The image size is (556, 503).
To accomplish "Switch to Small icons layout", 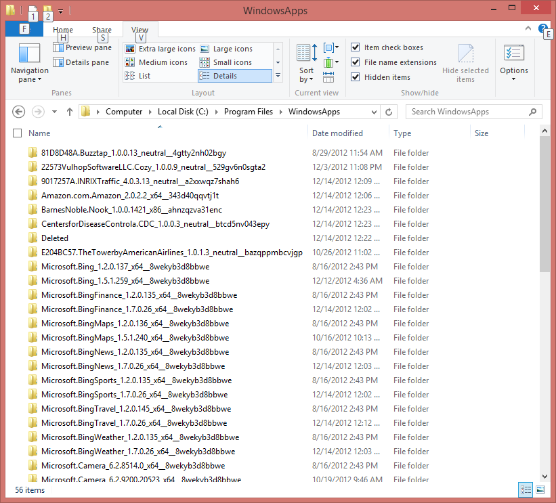I will [226, 62].
